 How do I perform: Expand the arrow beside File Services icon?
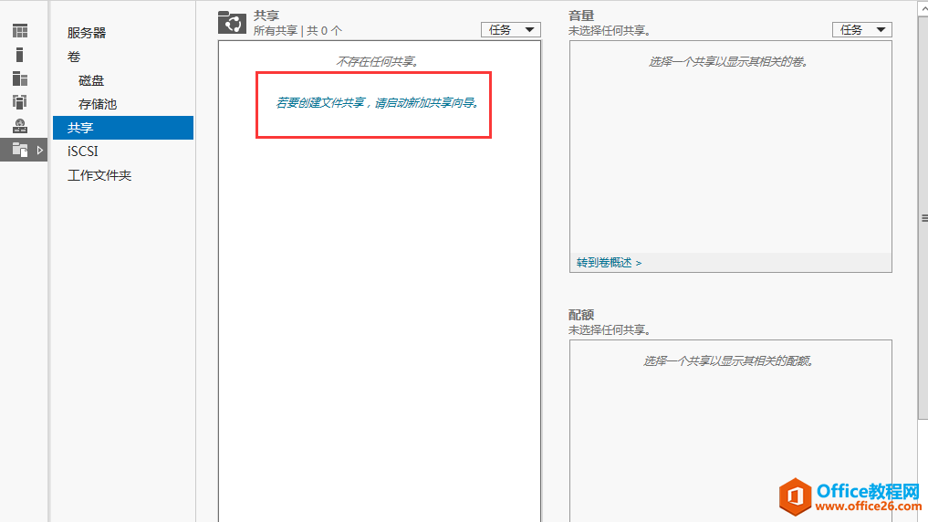[39, 150]
